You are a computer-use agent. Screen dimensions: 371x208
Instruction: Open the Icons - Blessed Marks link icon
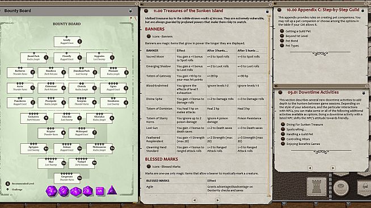tap(149, 167)
